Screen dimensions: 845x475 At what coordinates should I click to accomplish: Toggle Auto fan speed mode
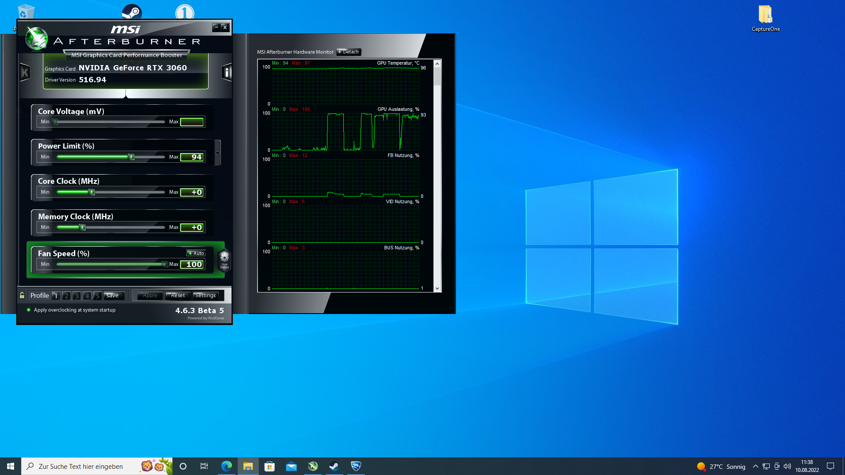pyautogui.click(x=196, y=253)
